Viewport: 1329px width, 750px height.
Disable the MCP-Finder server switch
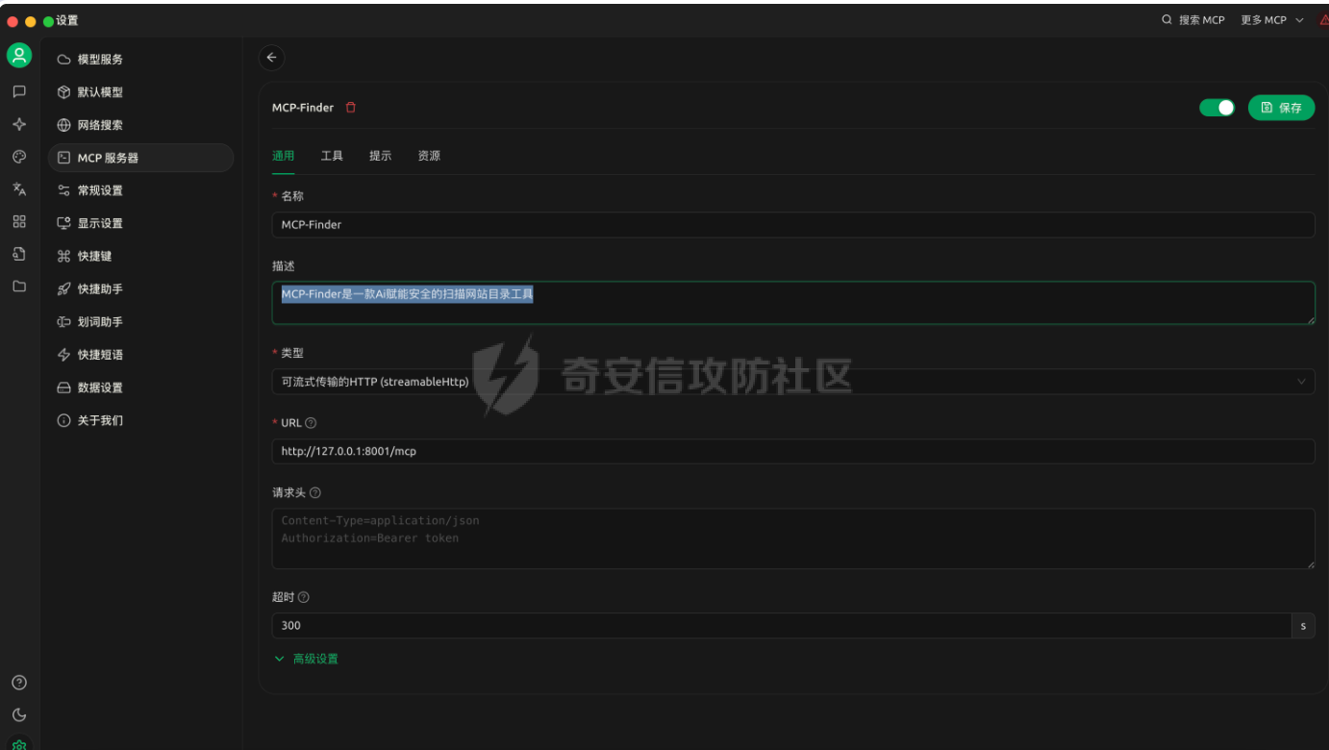[x=1216, y=108]
